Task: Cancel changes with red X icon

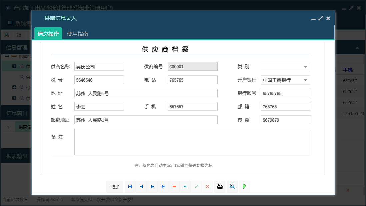Action: pos(207,187)
